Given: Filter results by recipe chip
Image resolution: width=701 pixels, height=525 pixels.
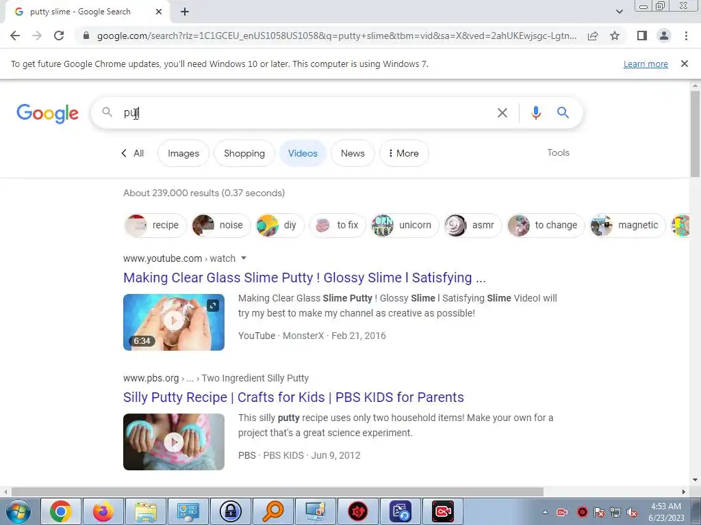Looking at the screenshot, I should coord(155,225).
